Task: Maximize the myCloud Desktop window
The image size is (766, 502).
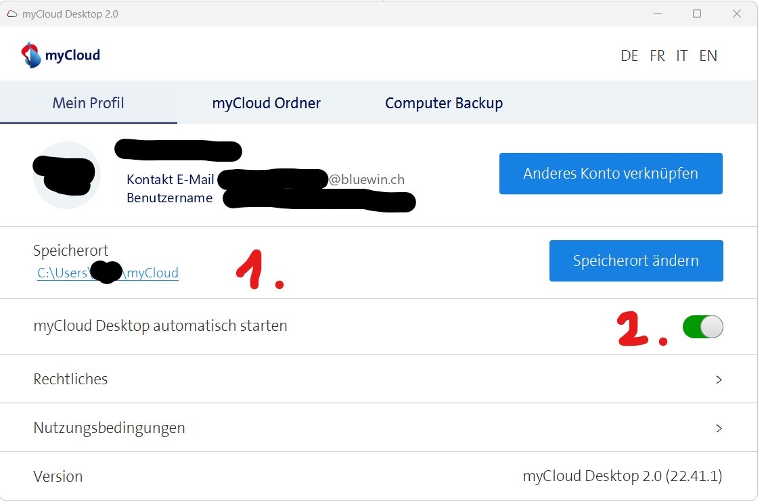Action: pos(696,14)
